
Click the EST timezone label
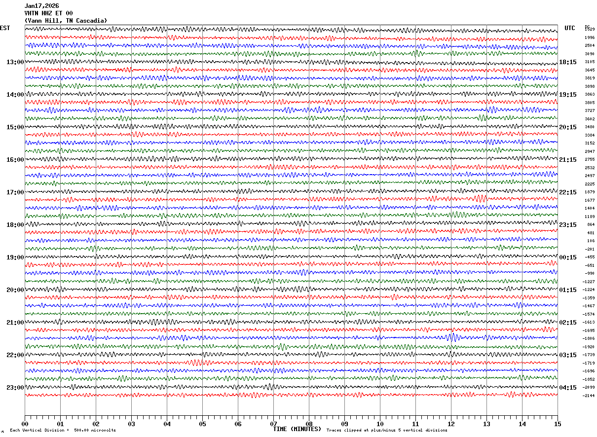click(5, 28)
